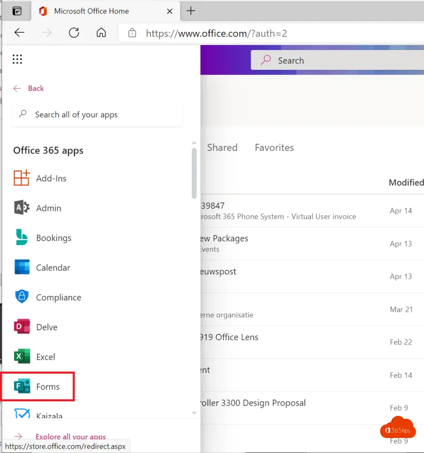Image resolution: width=424 pixels, height=453 pixels.
Task: Open the tab actions menu icon
Action: pyautogui.click(x=17, y=11)
